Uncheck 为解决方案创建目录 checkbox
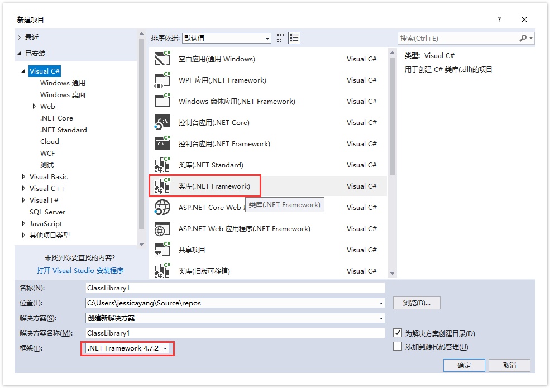Screen dimensions: 550x388 point(398,333)
